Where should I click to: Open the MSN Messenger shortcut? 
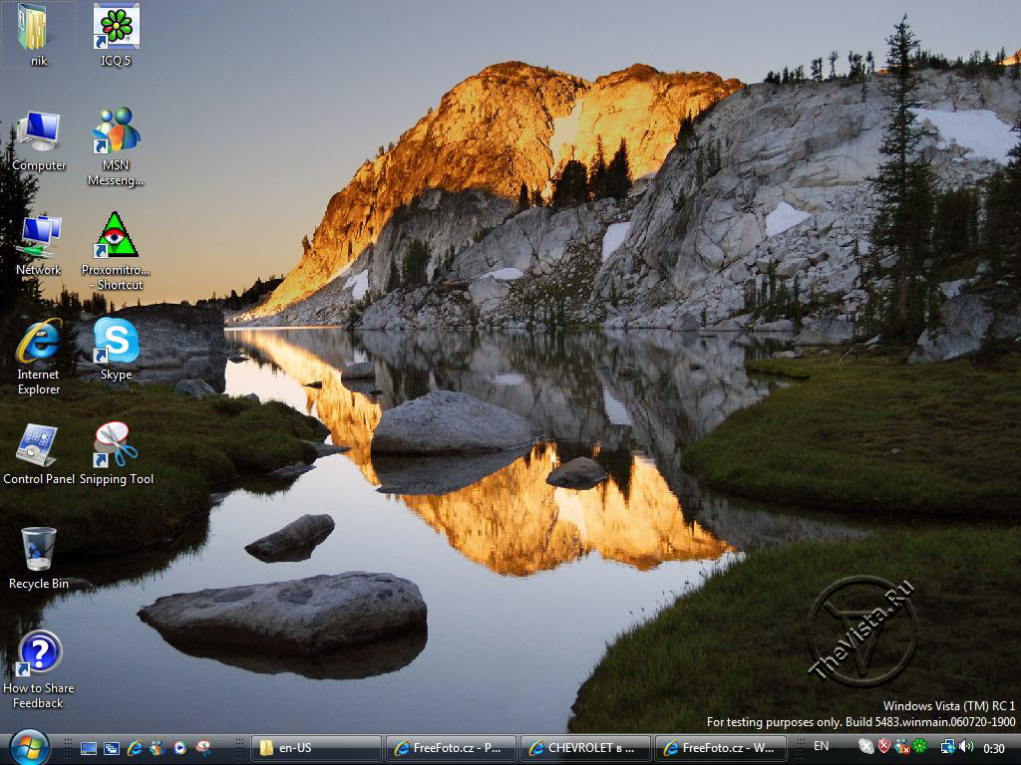pos(116,147)
